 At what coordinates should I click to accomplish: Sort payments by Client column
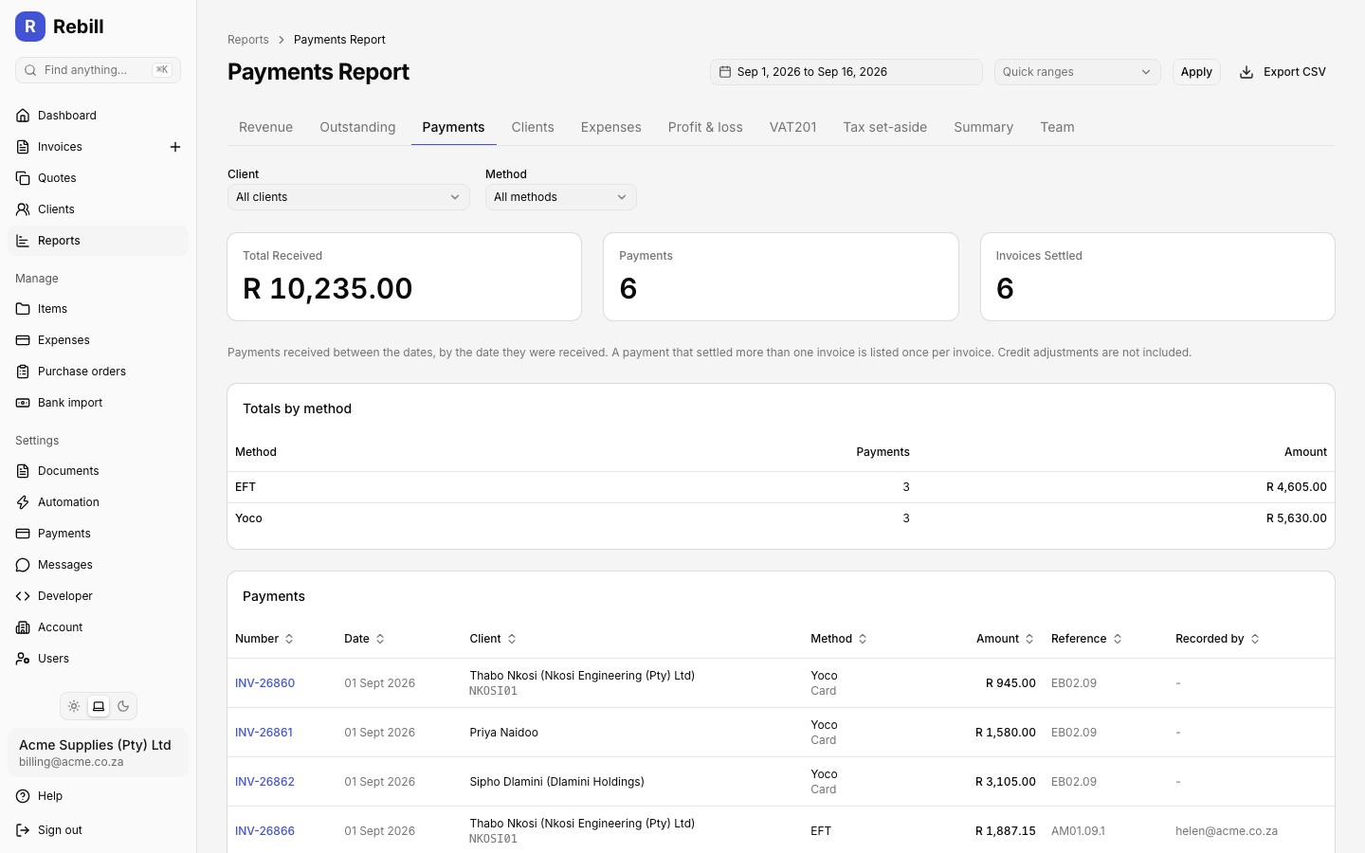pyautogui.click(x=493, y=639)
